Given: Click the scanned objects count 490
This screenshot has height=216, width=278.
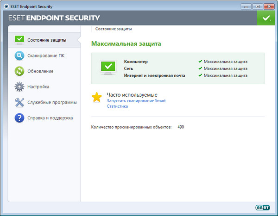Looking at the screenshot, I should point(181,127).
